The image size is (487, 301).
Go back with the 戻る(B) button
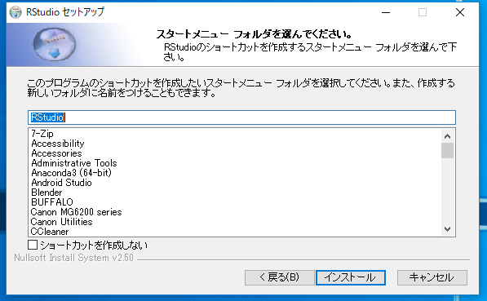[280, 277]
